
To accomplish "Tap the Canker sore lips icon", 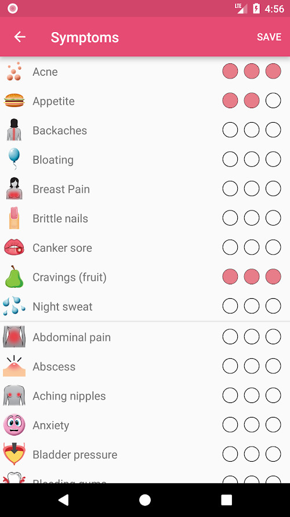I will [x=14, y=247].
